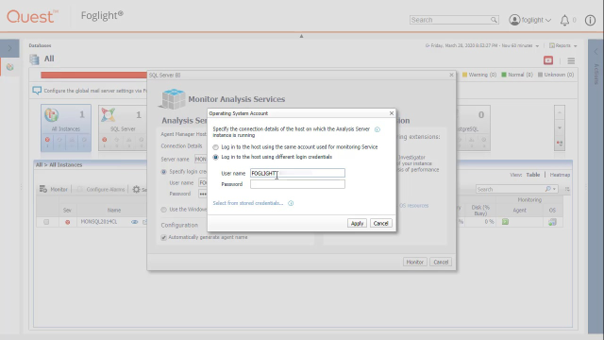
Task: Switch to Heatmap view
Action: [560, 175]
